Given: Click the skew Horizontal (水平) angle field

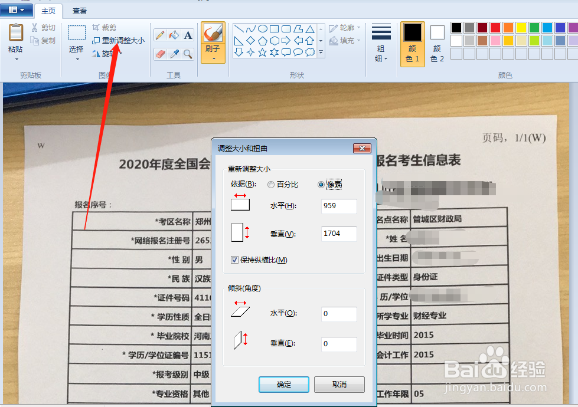Looking at the screenshot, I should (339, 314).
